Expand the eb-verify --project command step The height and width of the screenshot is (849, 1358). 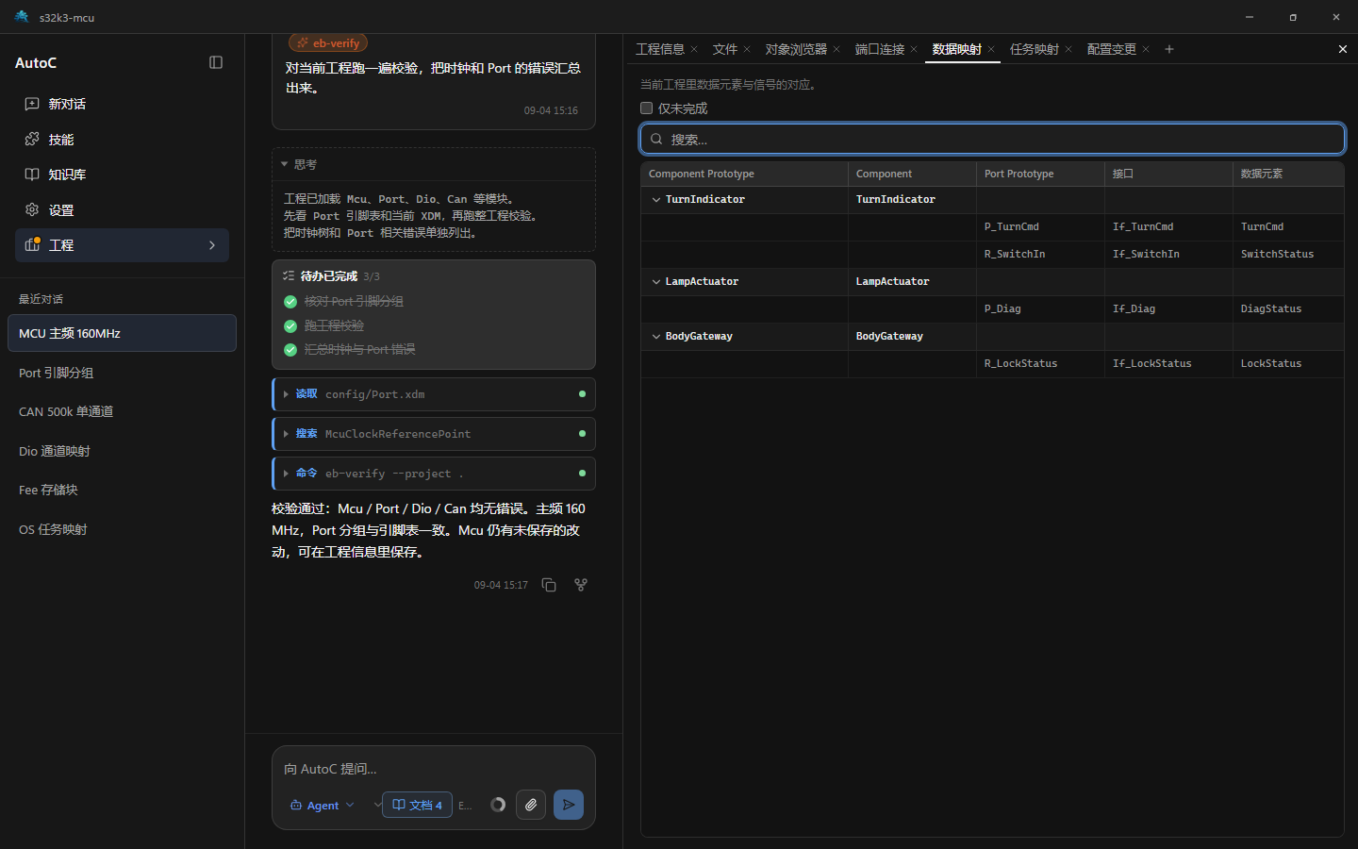pyautogui.click(x=434, y=474)
